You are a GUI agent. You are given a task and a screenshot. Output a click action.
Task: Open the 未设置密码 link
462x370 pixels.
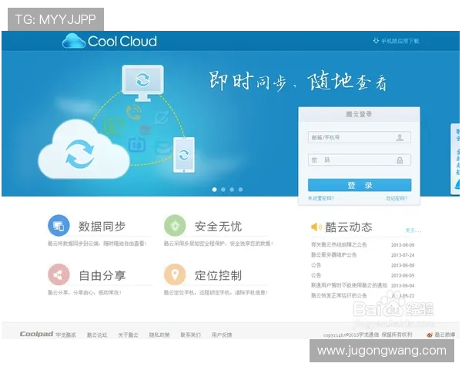click(x=321, y=198)
